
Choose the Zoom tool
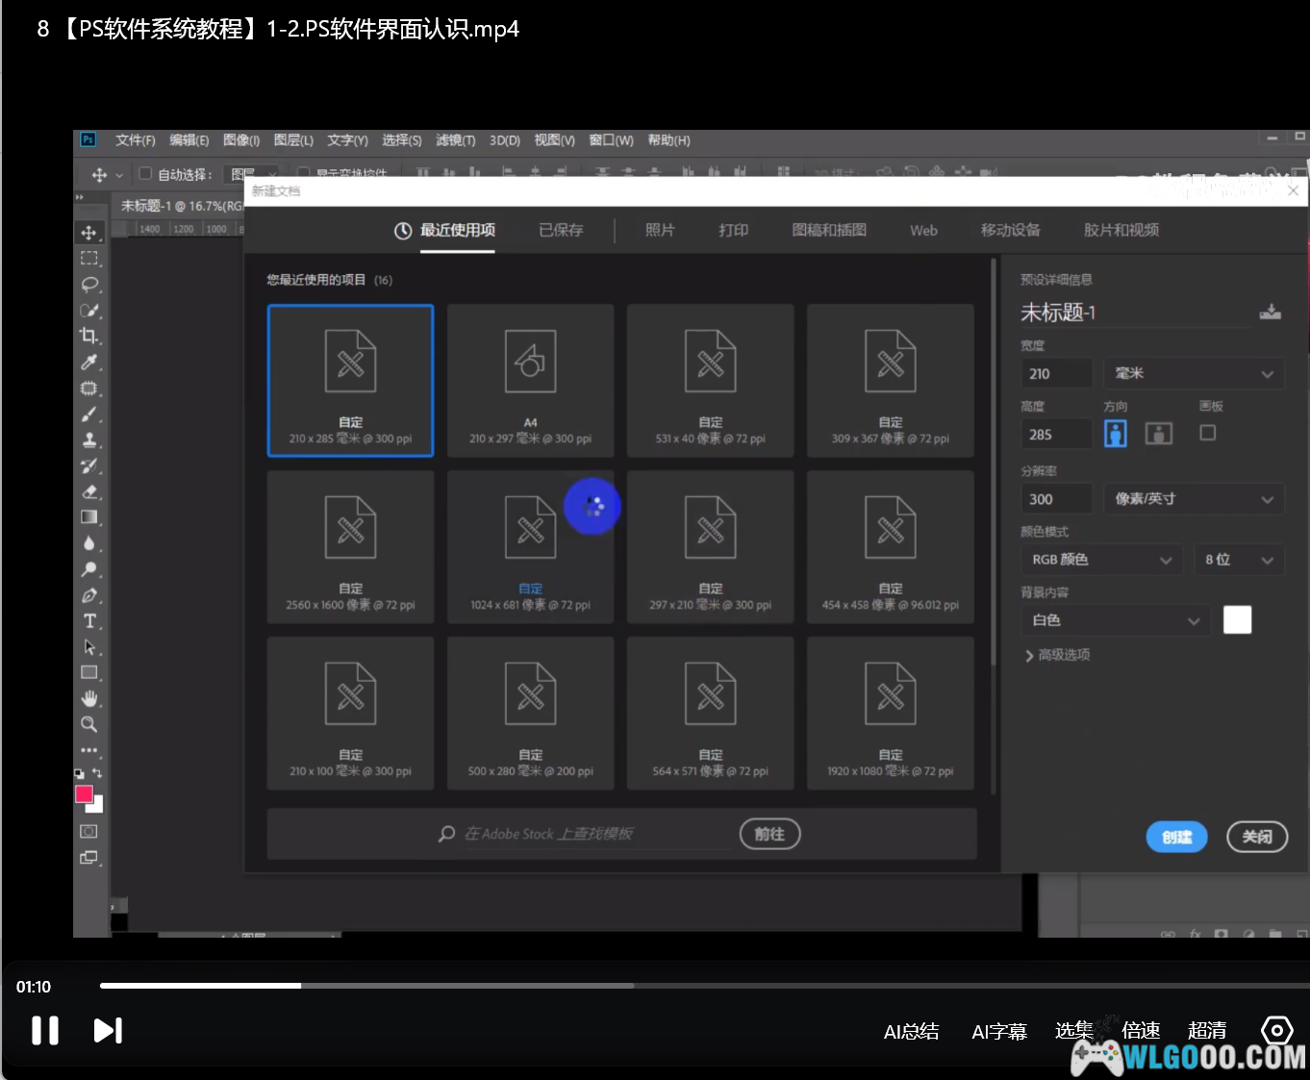tap(89, 724)
